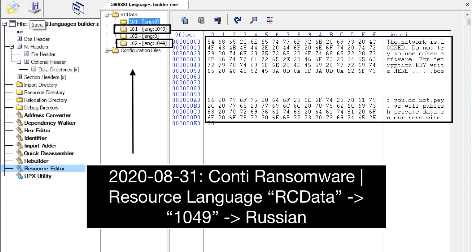This screenshot has width=472, height=252.
Task: Click ASCII text 'h.private.data.o'
Action: tap(415, 112)
